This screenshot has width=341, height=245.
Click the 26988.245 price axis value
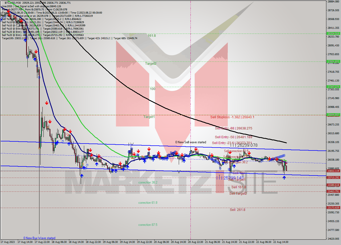pos(333,107)
